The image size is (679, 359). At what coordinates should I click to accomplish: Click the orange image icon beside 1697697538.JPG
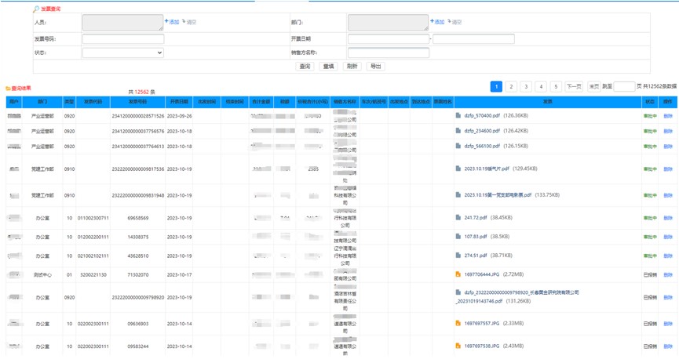tap(458, 346)
